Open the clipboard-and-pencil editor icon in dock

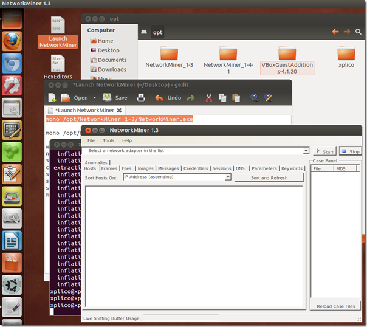pyautogui.click(x=12, y=174)
